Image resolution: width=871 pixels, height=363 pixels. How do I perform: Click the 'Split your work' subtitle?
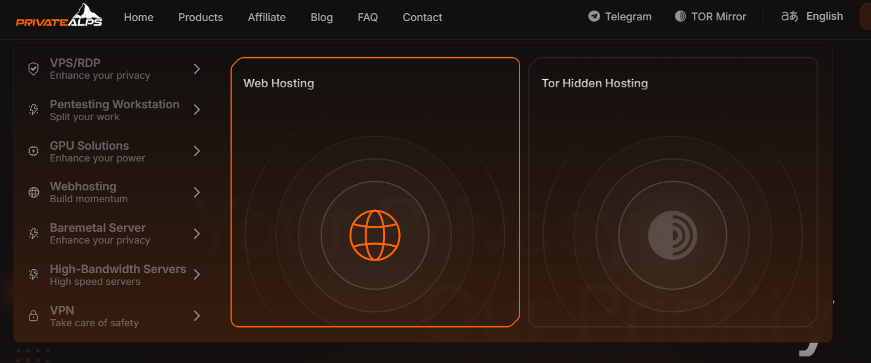[85, 117]
